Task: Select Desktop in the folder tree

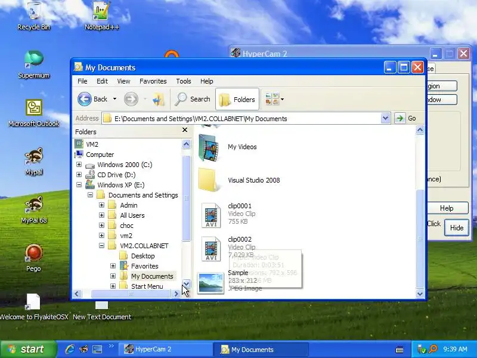Action: (x=143, y=256)
